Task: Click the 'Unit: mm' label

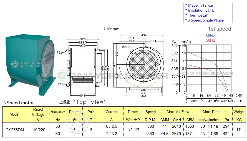Action: [112, 29]
